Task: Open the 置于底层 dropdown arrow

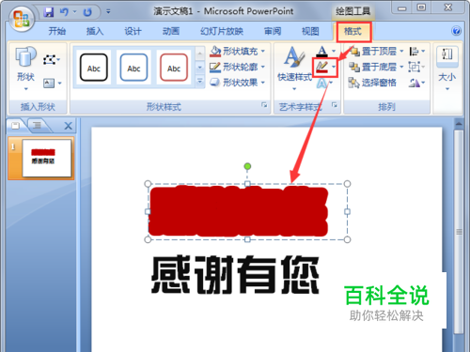Action: pyautogui.click(x=401, y=67)
